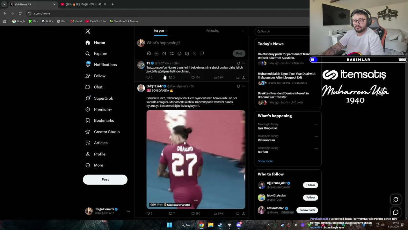Open options for the Burhan trend
Viewport: 408px width, 230px height.
(316, 149)
